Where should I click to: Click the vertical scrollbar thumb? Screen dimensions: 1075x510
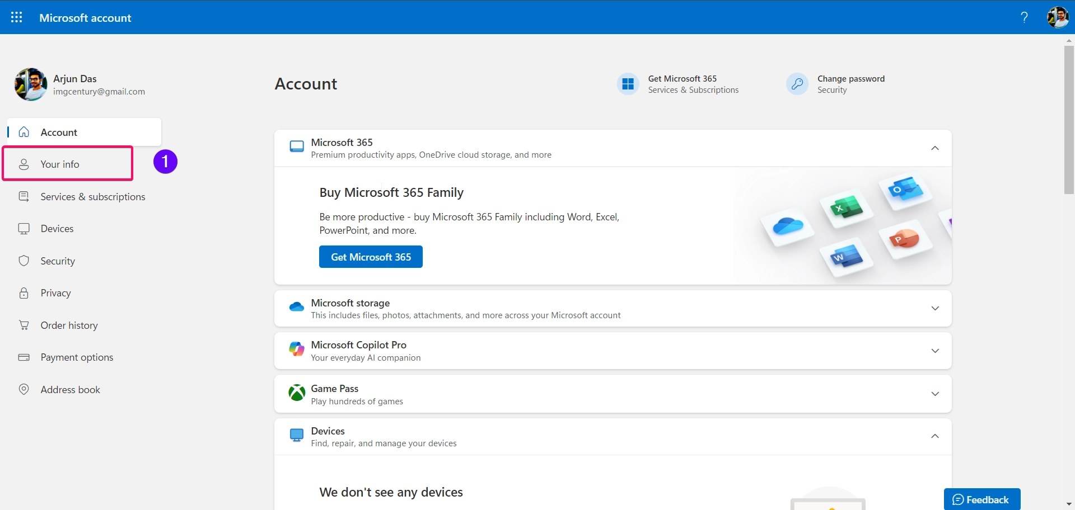[1069, 120]
